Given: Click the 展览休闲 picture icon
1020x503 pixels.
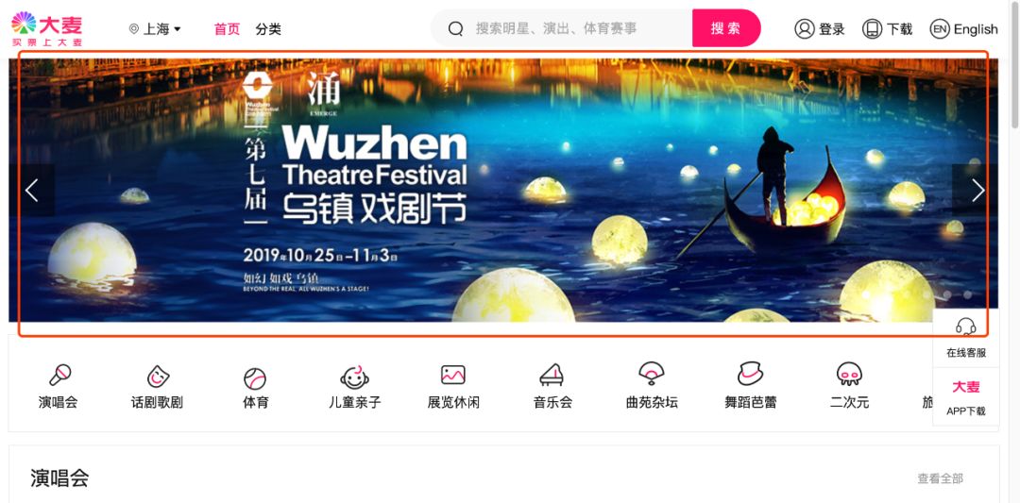Looking at the screenshot, I should (x=452, y=375).
